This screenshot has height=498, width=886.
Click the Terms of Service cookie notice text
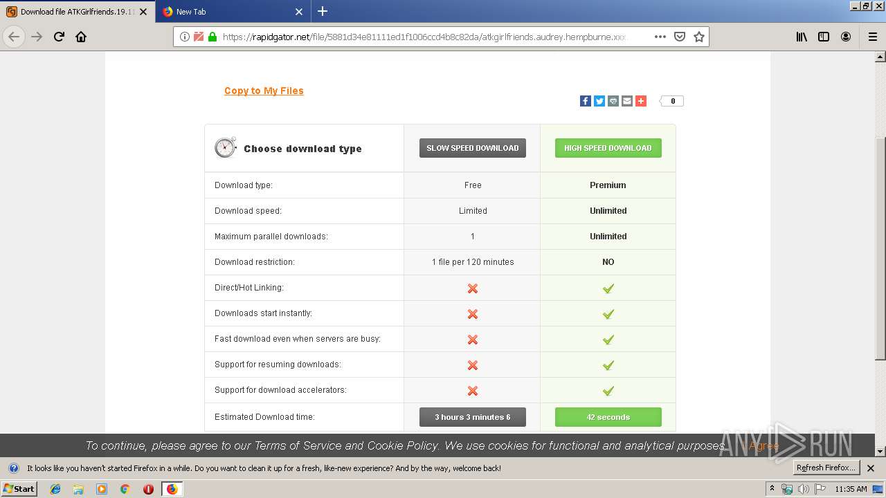click(x=405, y=445)
